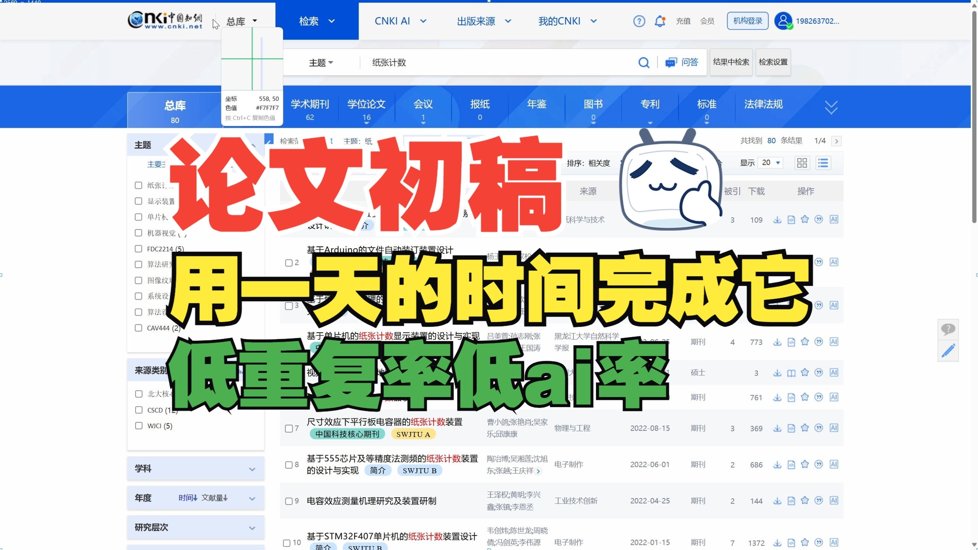Image resolution: width=978 pixels, height=550 pixels.
Task: Switch to grid view of results
Action: coord(802,163)
